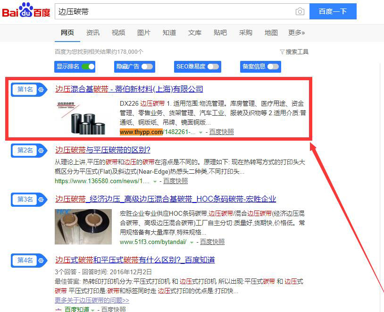
Task: Open 百度快照 for 51f3.com result
Action: point(212,242)
